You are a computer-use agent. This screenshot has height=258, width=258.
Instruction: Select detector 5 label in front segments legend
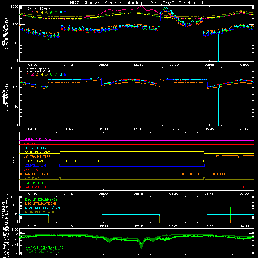46,13
